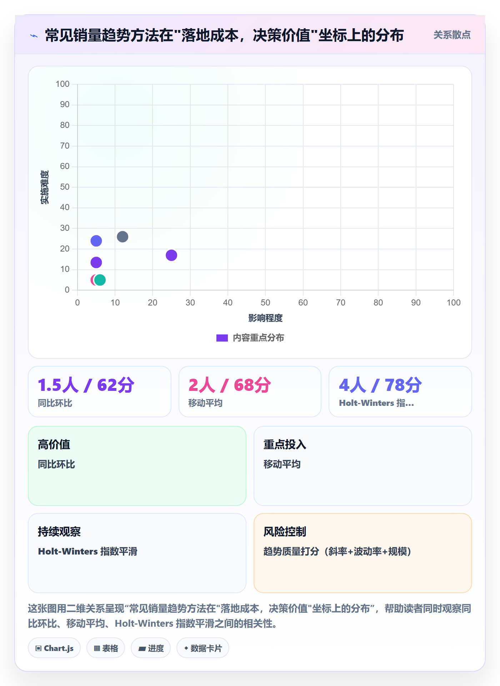The image size is (500, 686).
Task: Click the 持续观察 quadrant card
Action: [137, 553]
